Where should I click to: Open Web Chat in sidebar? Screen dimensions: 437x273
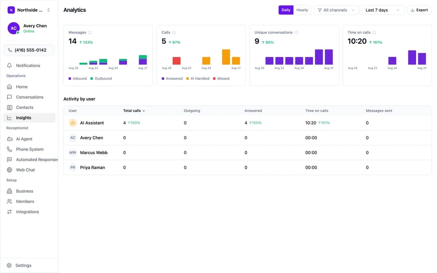click(29, 170)
